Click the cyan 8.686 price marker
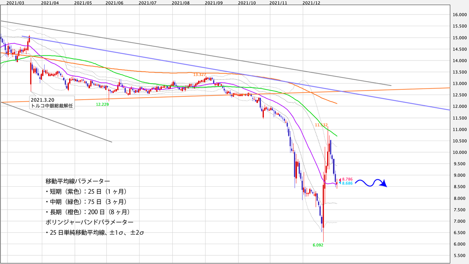The image size is (469, 264). pos(346,183)
